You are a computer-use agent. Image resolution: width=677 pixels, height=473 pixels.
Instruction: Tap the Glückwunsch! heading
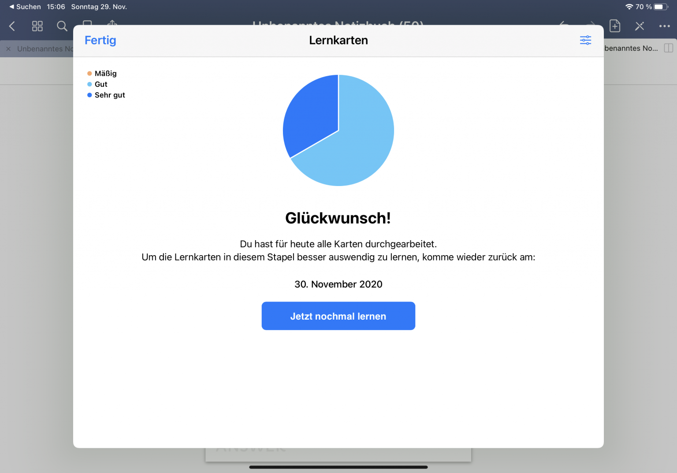(338, 218)
